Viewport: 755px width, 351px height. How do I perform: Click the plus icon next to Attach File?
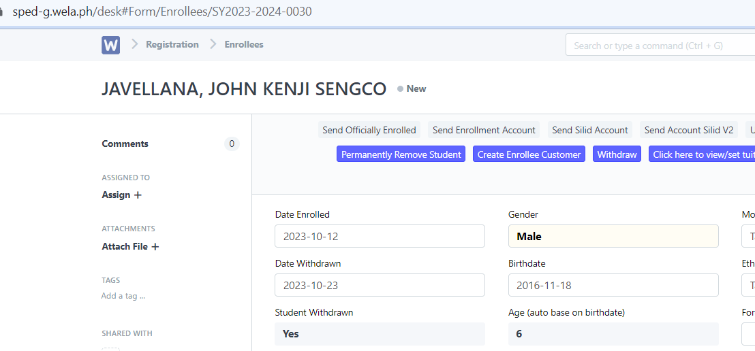pos(155,247)
